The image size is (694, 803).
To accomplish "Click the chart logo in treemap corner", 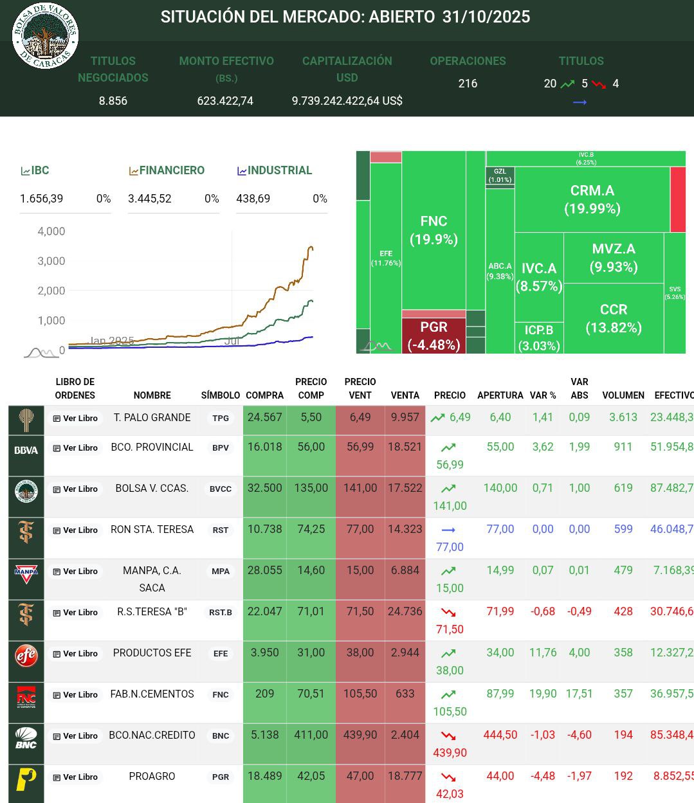I will coord(377,347).
